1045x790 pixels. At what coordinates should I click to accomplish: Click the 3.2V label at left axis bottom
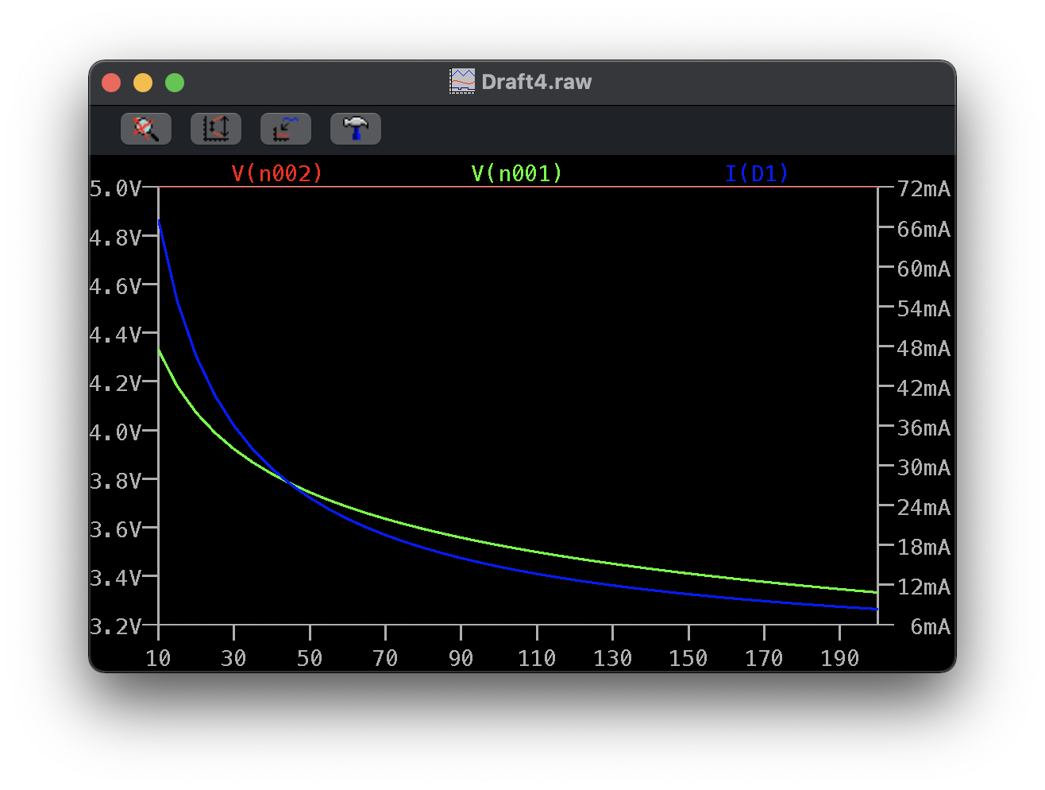coord(115,627)
